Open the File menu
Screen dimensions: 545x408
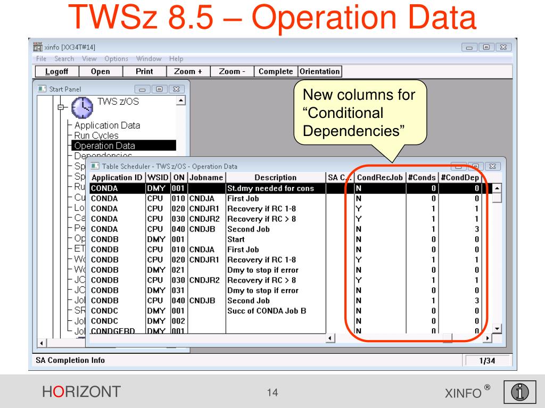[x=41, y=58]
